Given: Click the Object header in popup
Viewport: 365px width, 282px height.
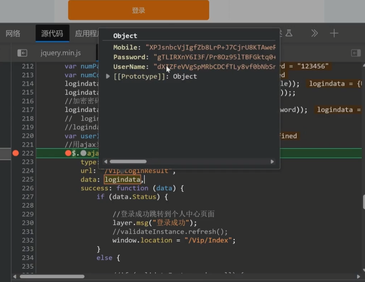Looking at the screenshot, I should point(125,36).
